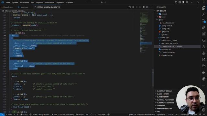Viewport: 207px width, 116px height.
Task: Open the GitHub activity bar view
Action: (x=204, y=79)
